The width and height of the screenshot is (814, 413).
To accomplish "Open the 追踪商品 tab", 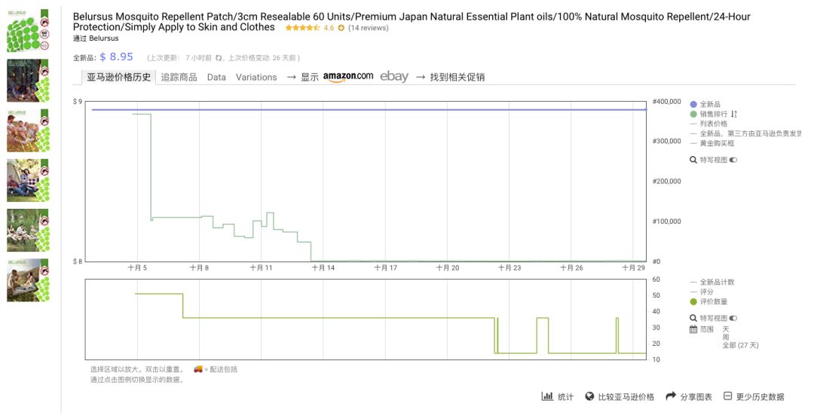I will click(x=179, y=77).
